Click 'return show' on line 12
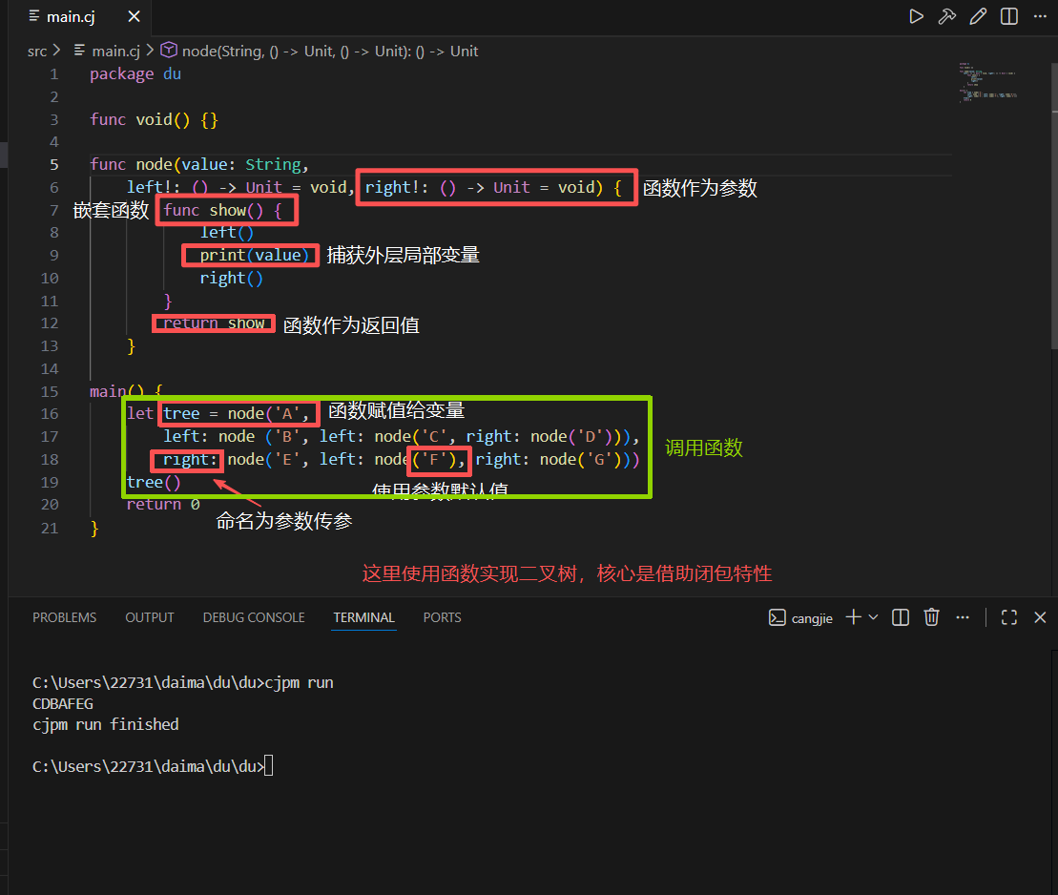The height and width of the screenshot is (895, 1058). point(214,323)
